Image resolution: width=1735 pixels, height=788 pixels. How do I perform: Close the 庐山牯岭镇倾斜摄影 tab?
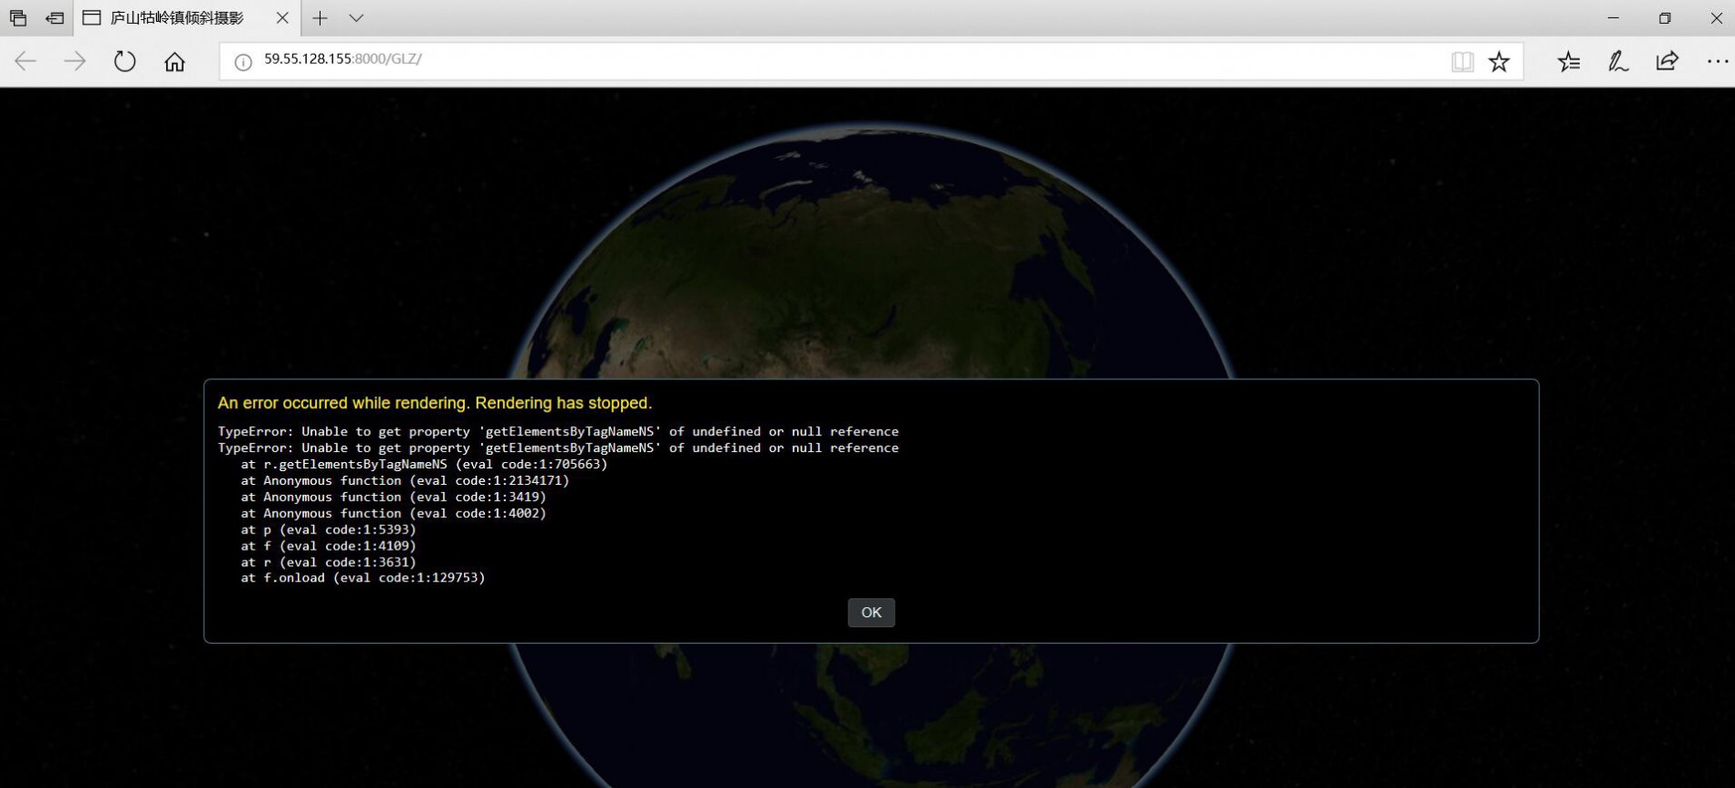[x=282, y=18]
